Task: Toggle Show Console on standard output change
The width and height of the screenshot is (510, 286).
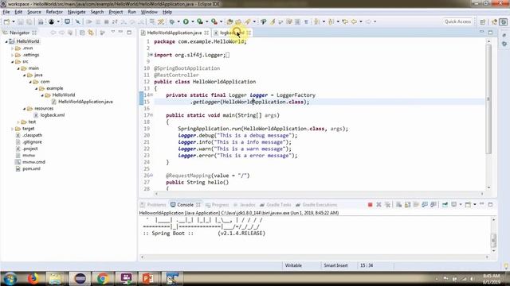Action: [425, 205]
